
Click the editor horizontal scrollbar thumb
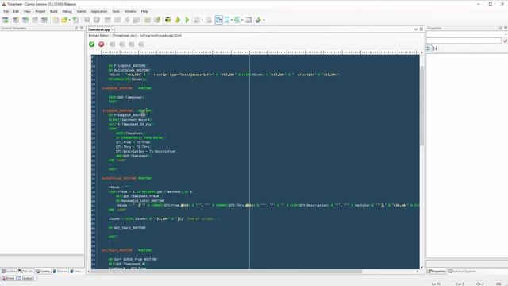point(227,272)
